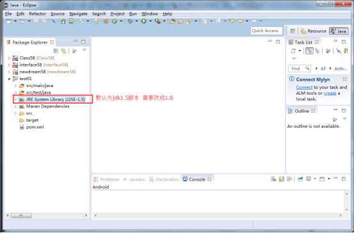Open the File menu
Screen dimensions: 354x233
(8, 14)
